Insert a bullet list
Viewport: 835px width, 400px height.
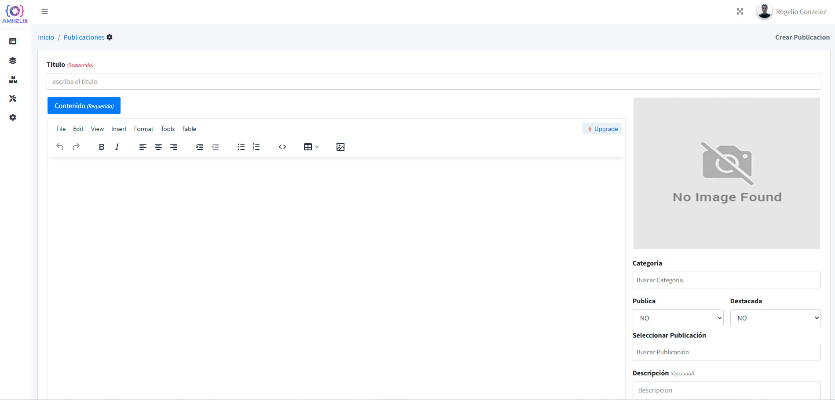pyautogui.click(x=241, y=147)
